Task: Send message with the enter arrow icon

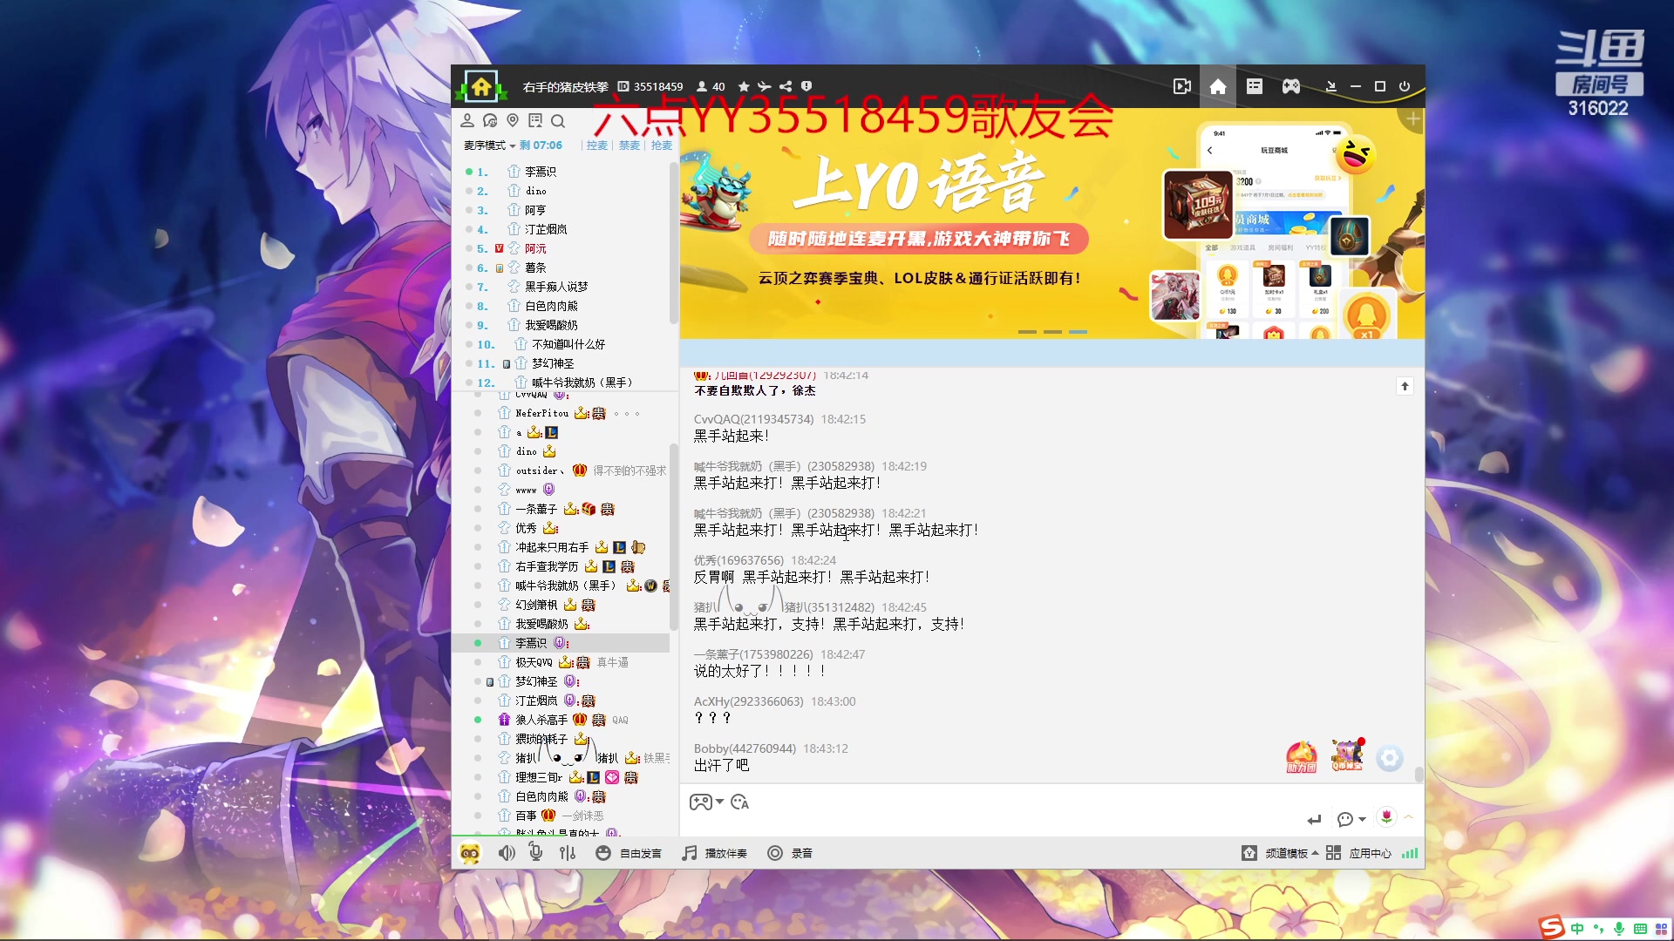Action: (x=1314, y=819)
